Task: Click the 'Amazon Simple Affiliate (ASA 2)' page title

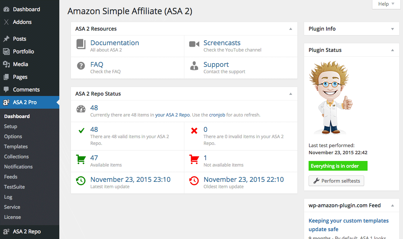Action: coord(130,11)
